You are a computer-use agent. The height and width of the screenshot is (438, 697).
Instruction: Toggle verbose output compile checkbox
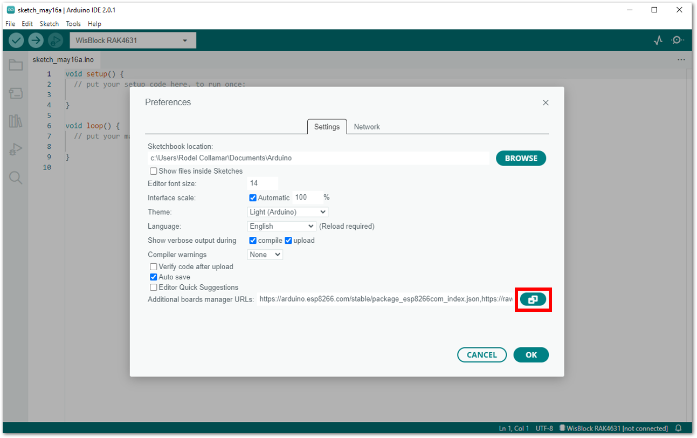point(253,240)
